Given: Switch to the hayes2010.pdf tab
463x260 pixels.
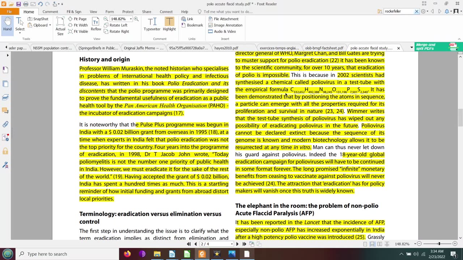Looking at the screenshot, I should coord(226,48).
